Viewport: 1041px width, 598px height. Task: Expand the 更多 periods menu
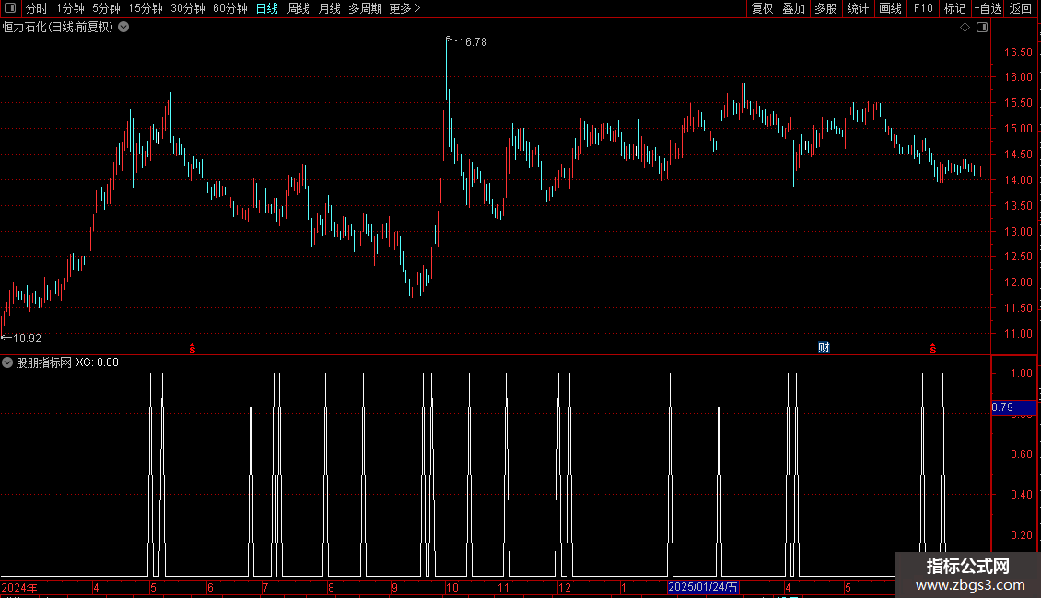coord(404,8)
